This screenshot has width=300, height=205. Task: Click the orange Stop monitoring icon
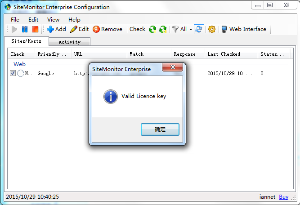tap(35, 29)
